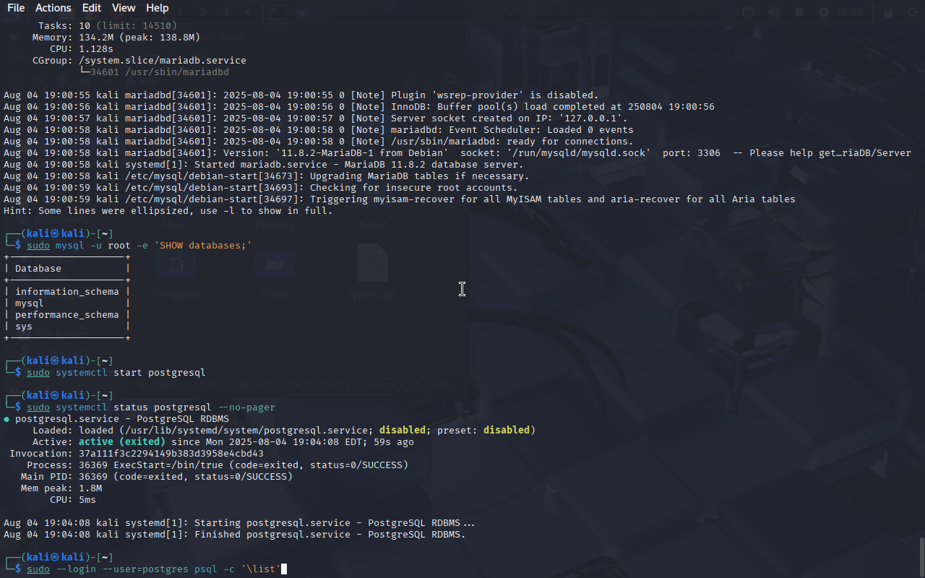Click the 'systemctl start postgresql' command line

tap(116, 373)
